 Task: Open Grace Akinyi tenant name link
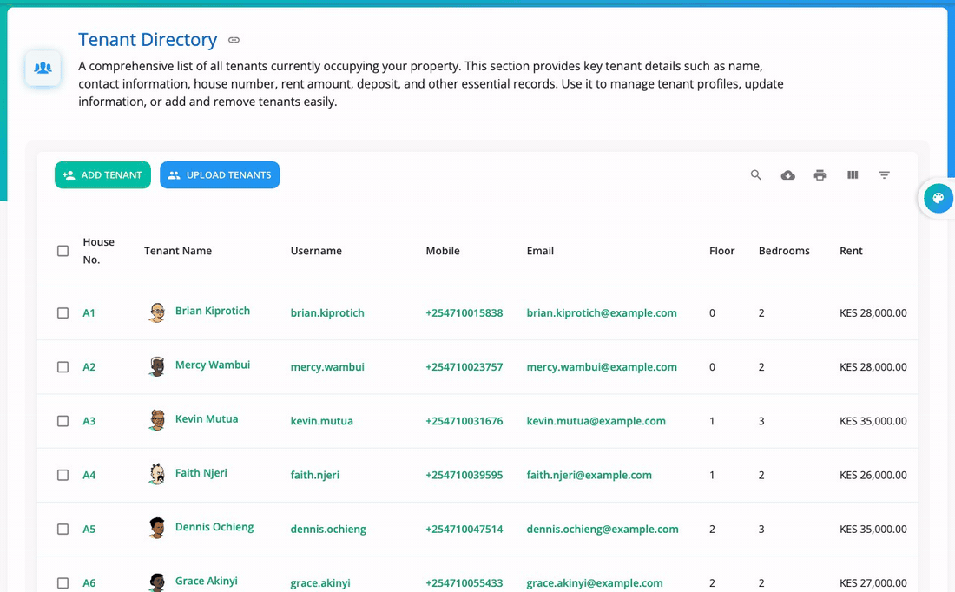[x=207, y=581]
